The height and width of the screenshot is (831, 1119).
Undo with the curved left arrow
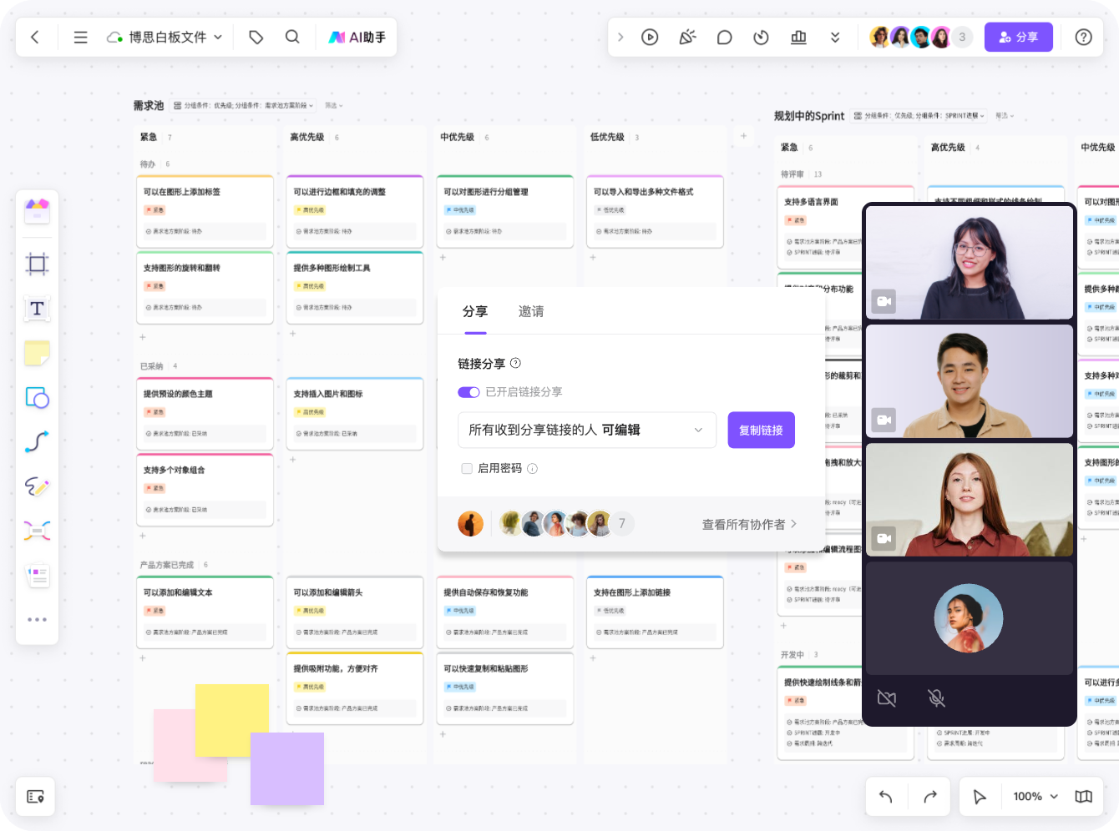tap(886, 797)
